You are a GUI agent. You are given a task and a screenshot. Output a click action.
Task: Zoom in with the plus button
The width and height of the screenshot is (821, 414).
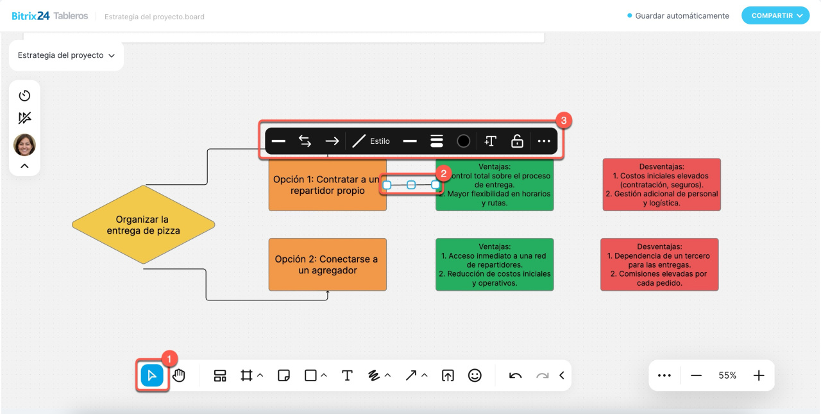pyautogui.click(x=759, y=375)
